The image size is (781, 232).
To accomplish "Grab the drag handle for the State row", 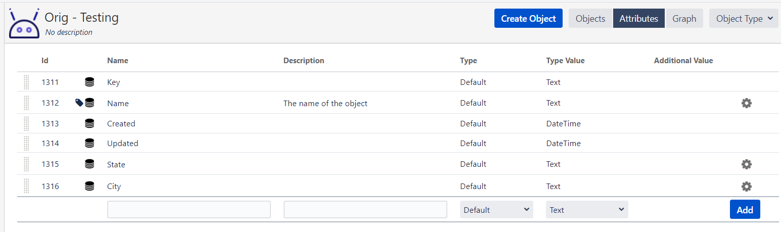I will pos(26,164).
